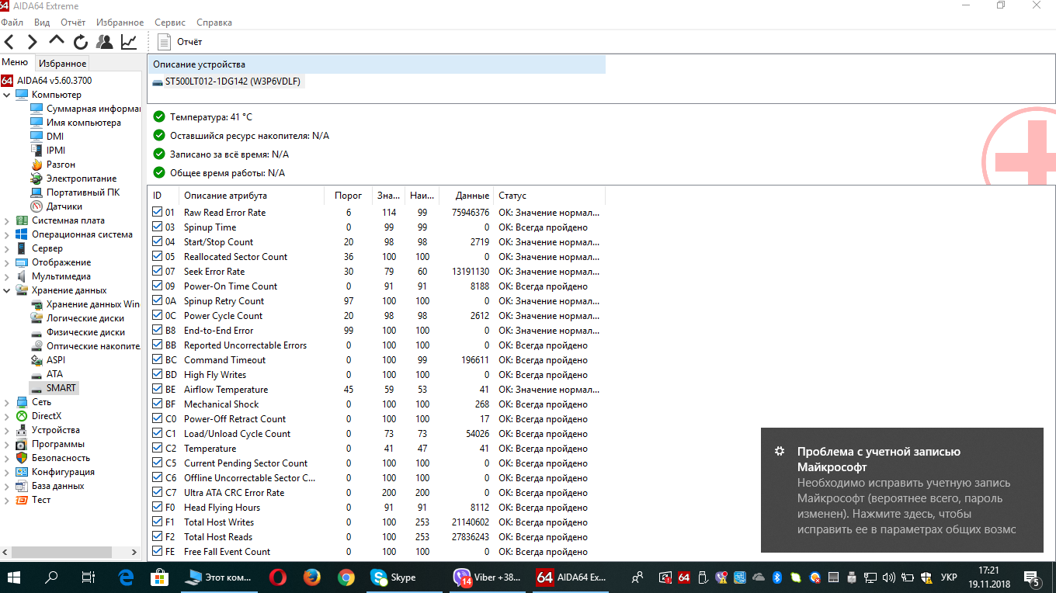This screenshot has width=1056, height=593.
Task: Select the IPMI tree entry
Action: [47, 151]
